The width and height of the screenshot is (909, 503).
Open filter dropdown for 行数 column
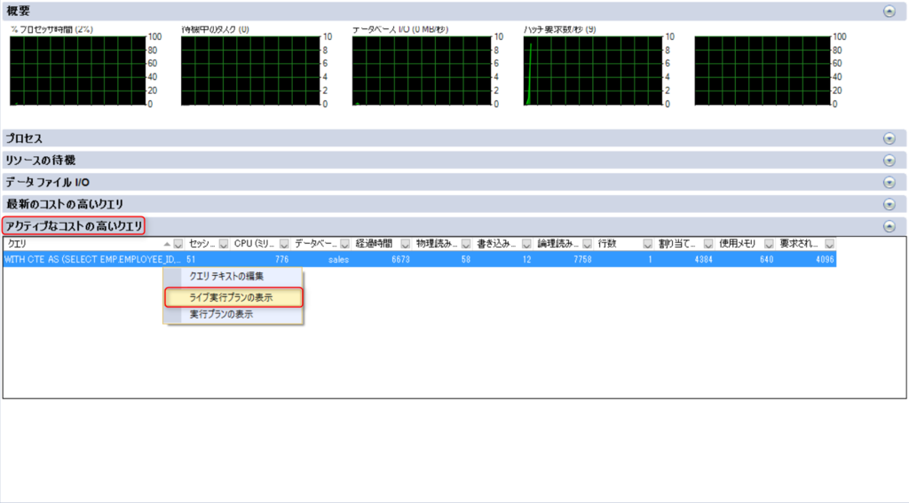pyautogui.click(x=647, y=244)
